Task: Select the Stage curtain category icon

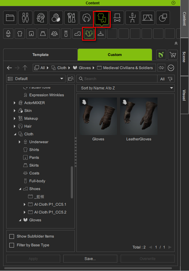Action: (147, 18)
